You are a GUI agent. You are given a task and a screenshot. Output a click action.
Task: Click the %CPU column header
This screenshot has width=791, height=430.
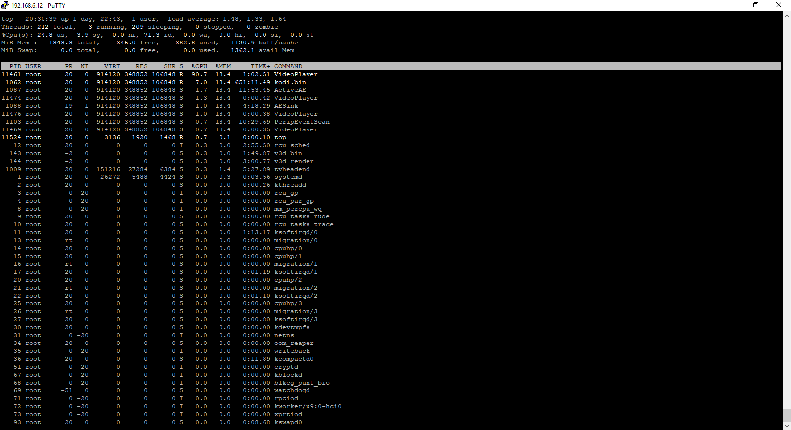point(199,66)
